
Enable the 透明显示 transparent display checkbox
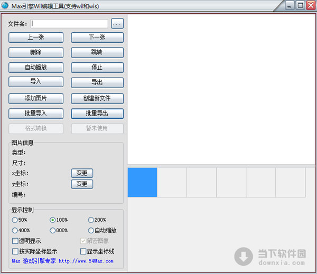point(15,241)
